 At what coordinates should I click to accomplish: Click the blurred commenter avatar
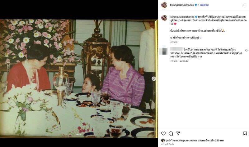click(x=163, y=51)
